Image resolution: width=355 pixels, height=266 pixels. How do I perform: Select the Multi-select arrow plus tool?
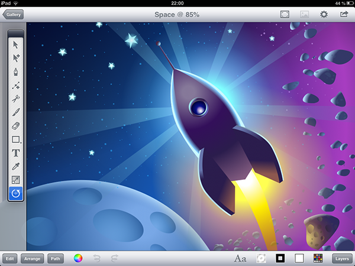tap(15, 58)
